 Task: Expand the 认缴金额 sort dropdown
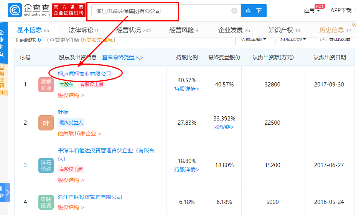tap(253, 40)
